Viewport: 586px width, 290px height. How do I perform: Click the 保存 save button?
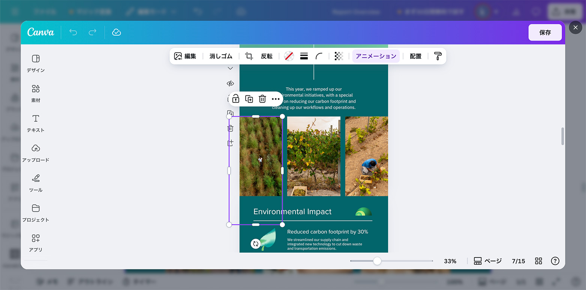coord(545,33)
